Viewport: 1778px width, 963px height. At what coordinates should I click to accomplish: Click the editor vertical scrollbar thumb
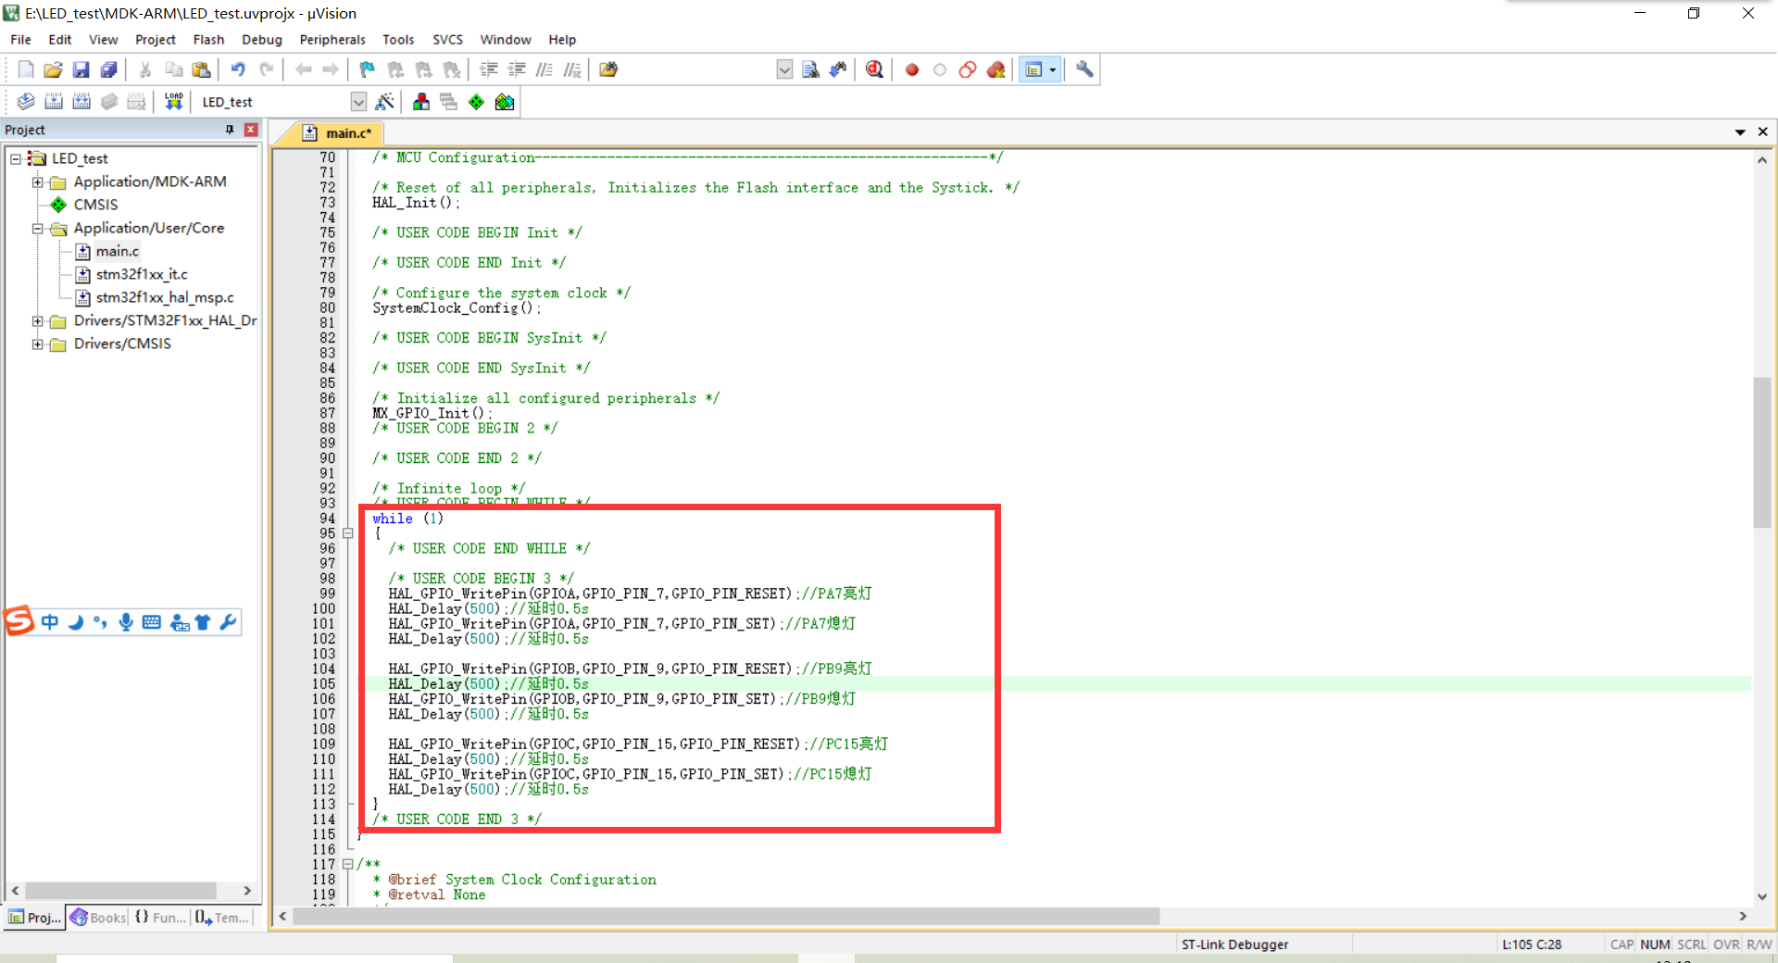(1762, 452)
